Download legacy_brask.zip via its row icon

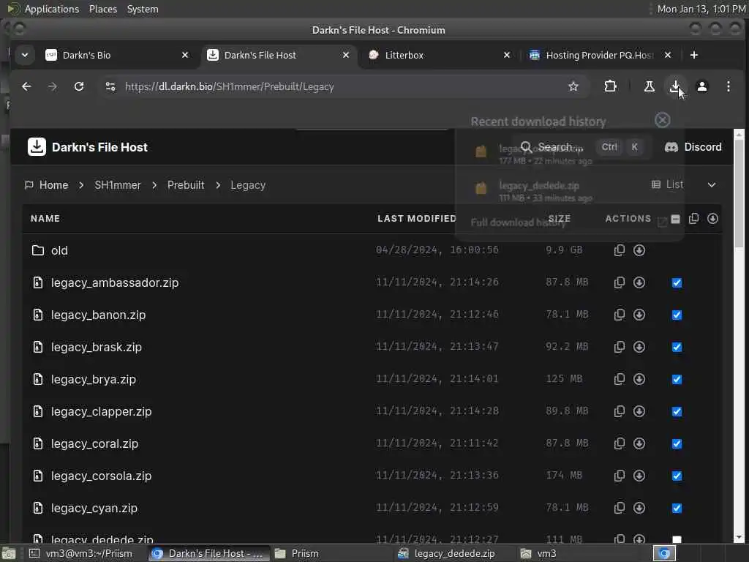pyautogui.click(x=639, y=346)
